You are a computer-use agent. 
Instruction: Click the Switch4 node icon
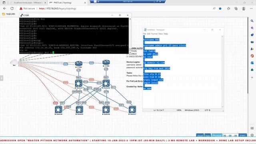coord(106,84)
